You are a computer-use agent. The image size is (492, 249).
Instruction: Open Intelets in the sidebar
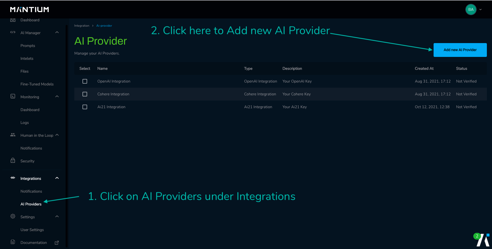(x=27, y=58)
